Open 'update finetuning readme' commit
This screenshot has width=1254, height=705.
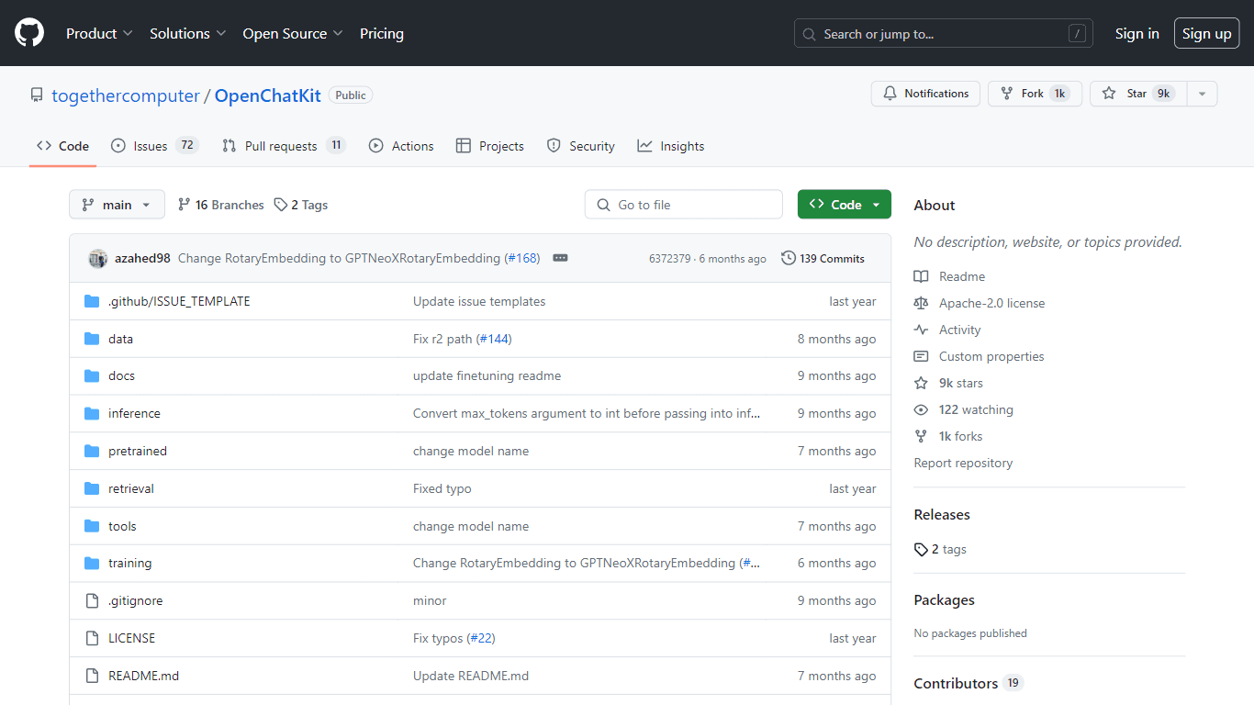487,376
